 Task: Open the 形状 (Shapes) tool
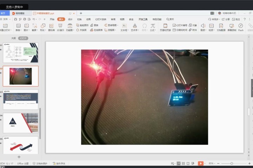pos(43,27)
